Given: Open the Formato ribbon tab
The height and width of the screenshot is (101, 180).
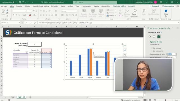Looking at the screenshot, I should (x=131, y=6).
